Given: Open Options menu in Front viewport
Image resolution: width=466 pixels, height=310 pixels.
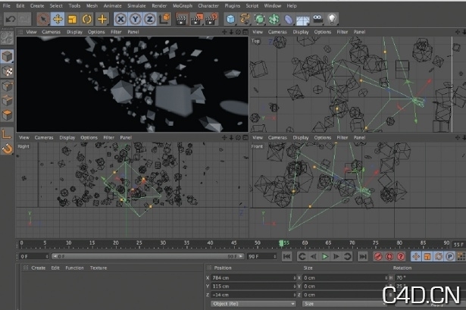Looking at the screenshot, I should coord(323,138).
